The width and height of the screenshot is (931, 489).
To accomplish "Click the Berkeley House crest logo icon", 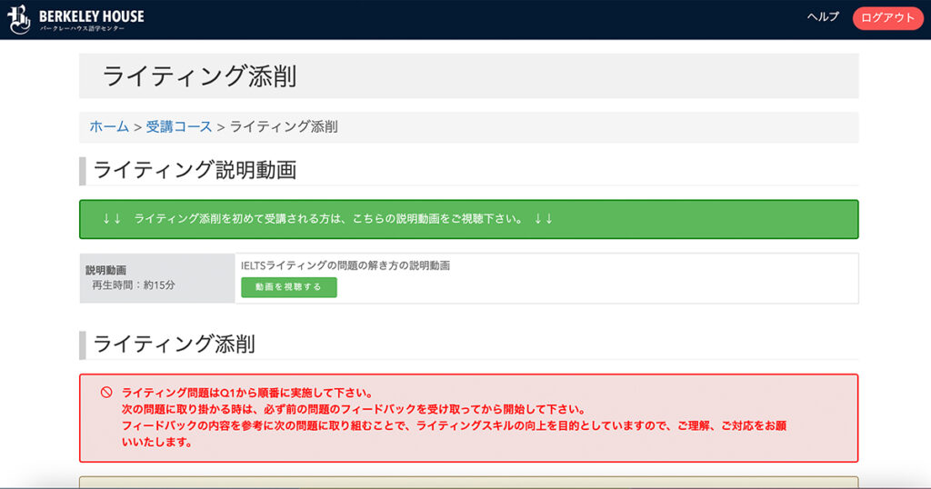I will [x=19, y=19].
